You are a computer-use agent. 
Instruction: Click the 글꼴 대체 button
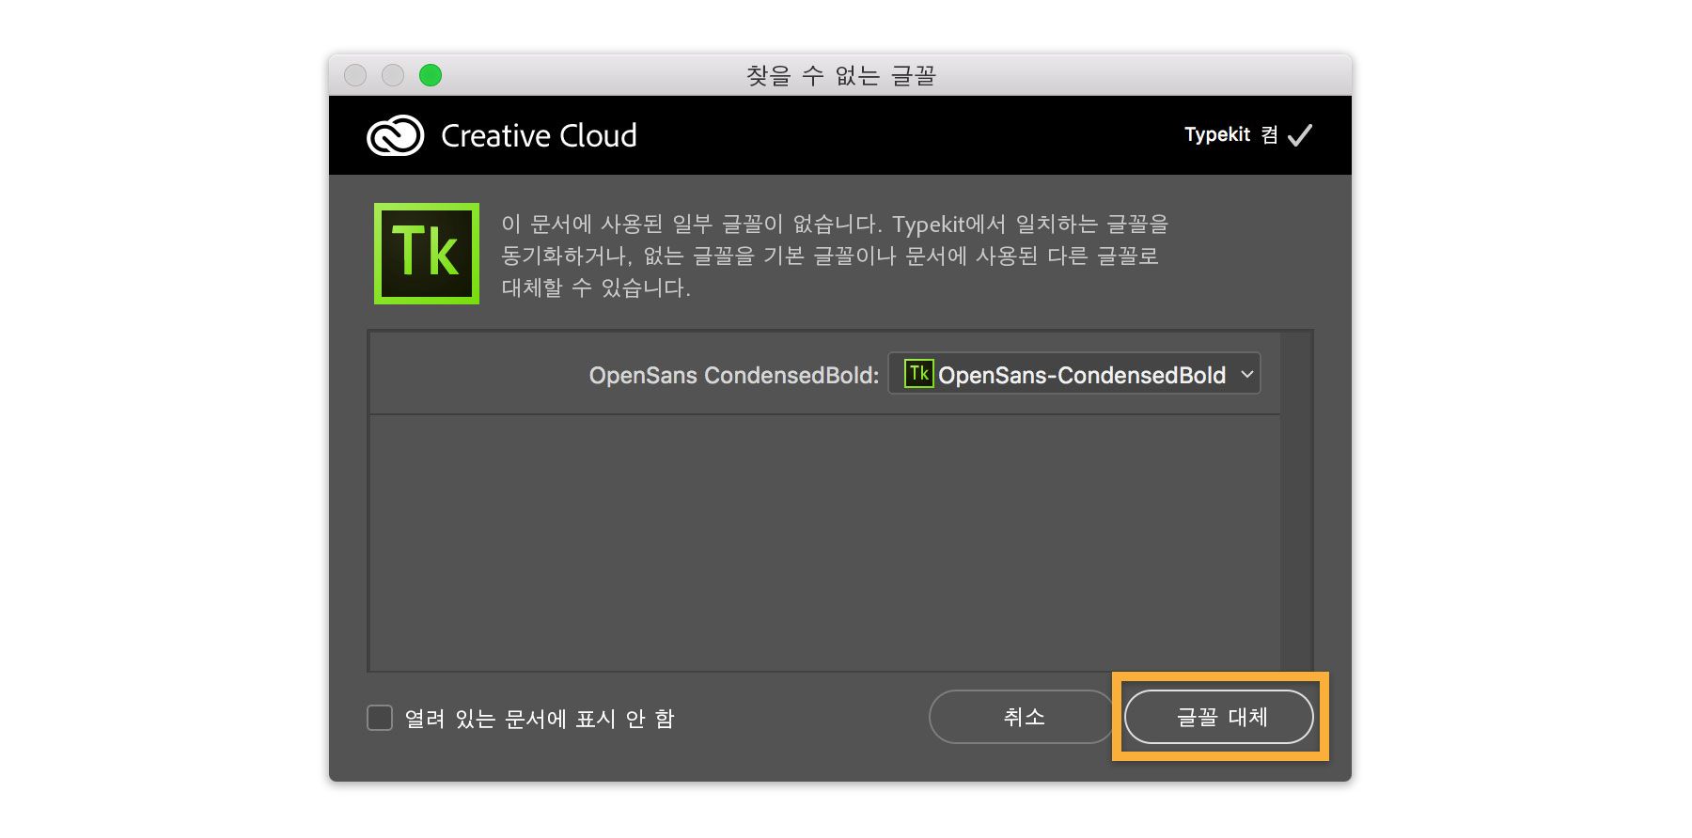1219,717
